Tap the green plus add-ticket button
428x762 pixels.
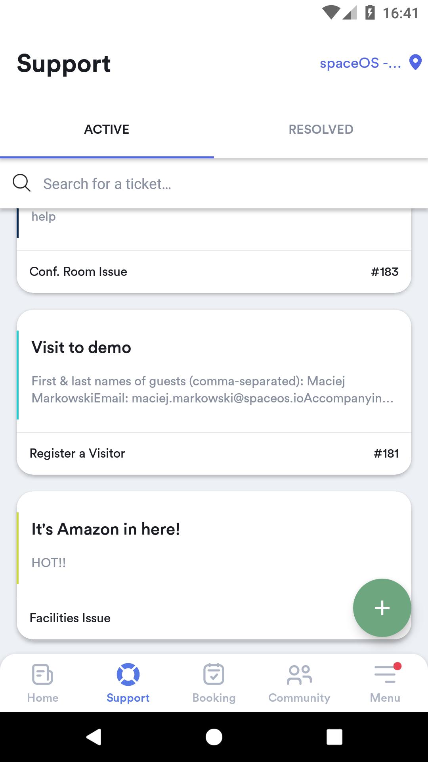[x=382, y=608]
